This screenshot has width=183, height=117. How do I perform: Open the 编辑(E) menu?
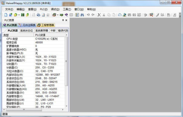(20, 9)
